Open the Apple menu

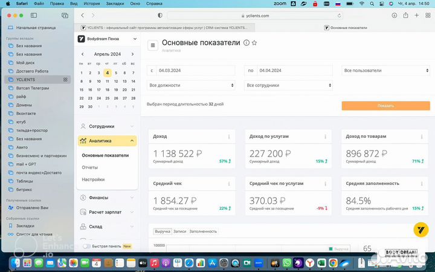8,4
